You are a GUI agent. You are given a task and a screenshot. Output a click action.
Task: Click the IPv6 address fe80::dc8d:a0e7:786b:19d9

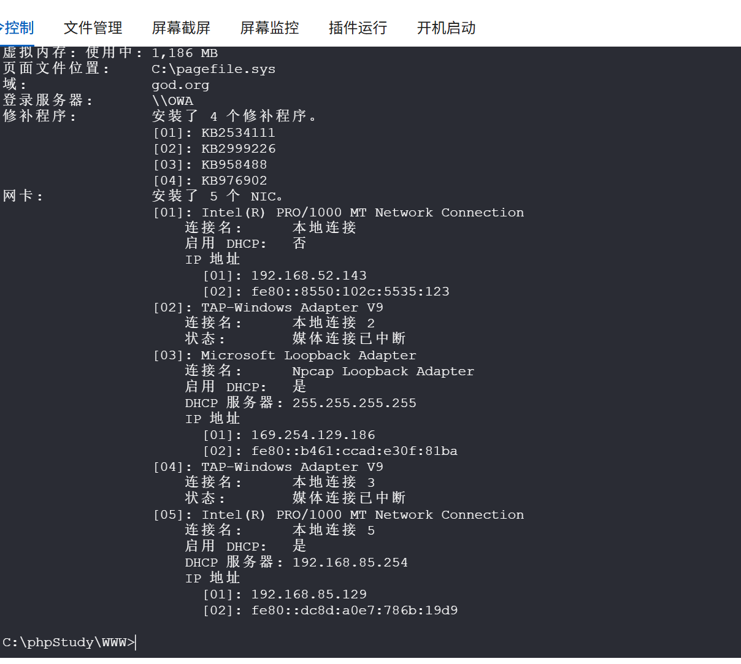(x=354, y=611)
